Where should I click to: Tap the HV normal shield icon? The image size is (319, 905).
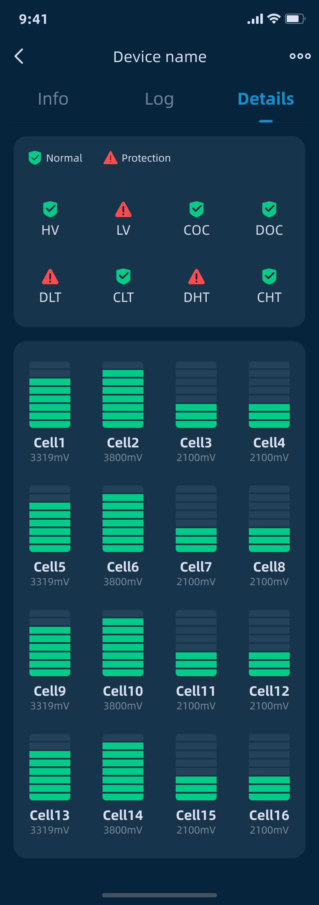tap(50, 209)
